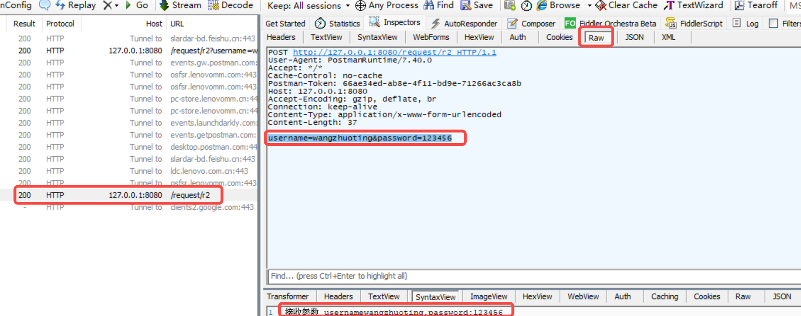Sort sessions by URL column header
This screenshot has width=801, height=316.
pyautogui.click(x=177, y=23)
